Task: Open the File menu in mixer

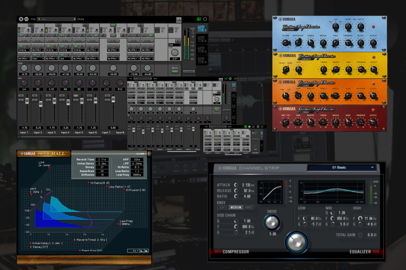Action: click(33, 19)
